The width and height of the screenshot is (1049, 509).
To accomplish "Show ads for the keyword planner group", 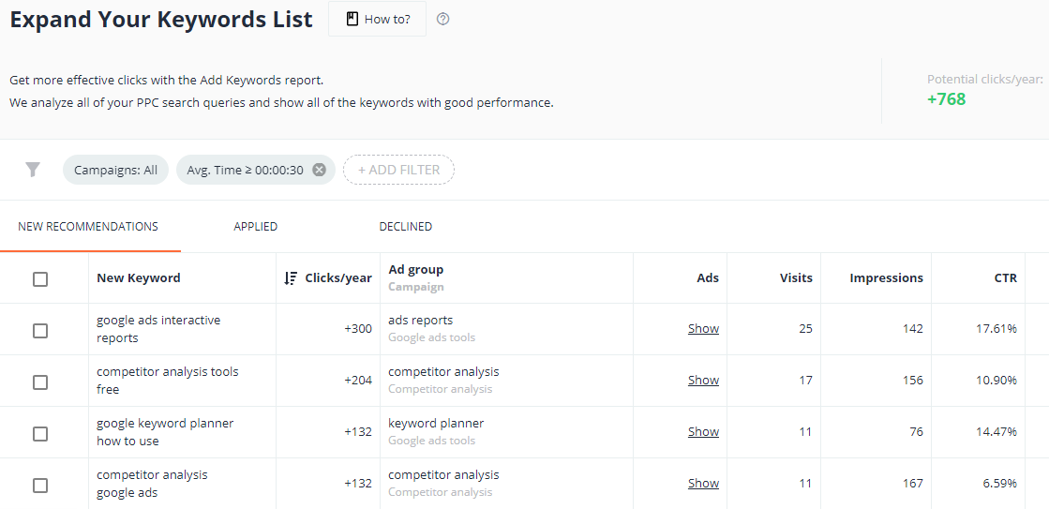I will click(703, 431).
